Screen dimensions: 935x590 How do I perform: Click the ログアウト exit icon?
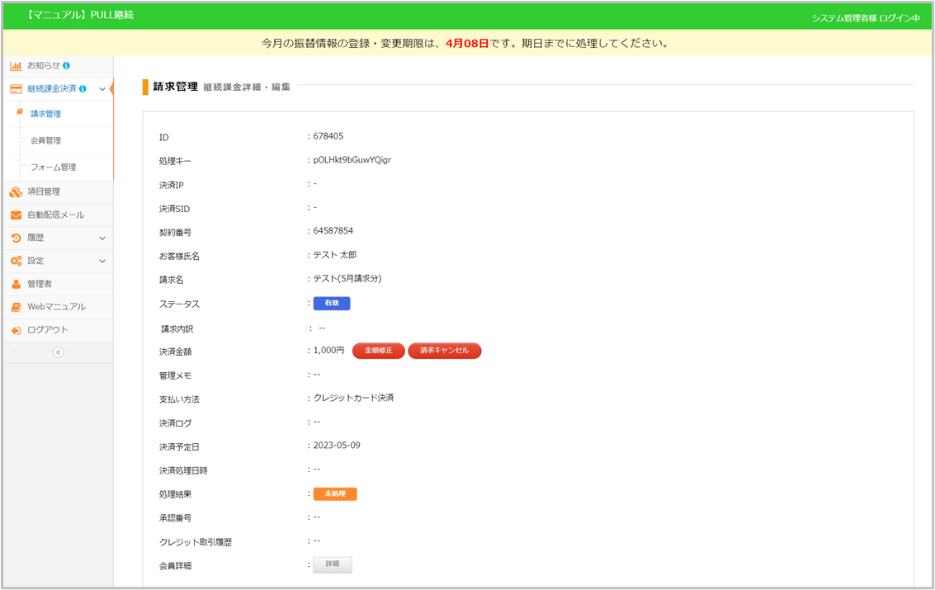click(x=16, y=330)
